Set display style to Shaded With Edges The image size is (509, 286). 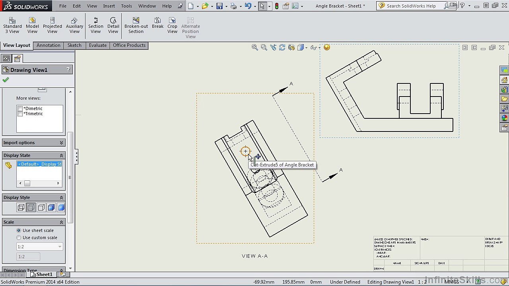point(51,207)
